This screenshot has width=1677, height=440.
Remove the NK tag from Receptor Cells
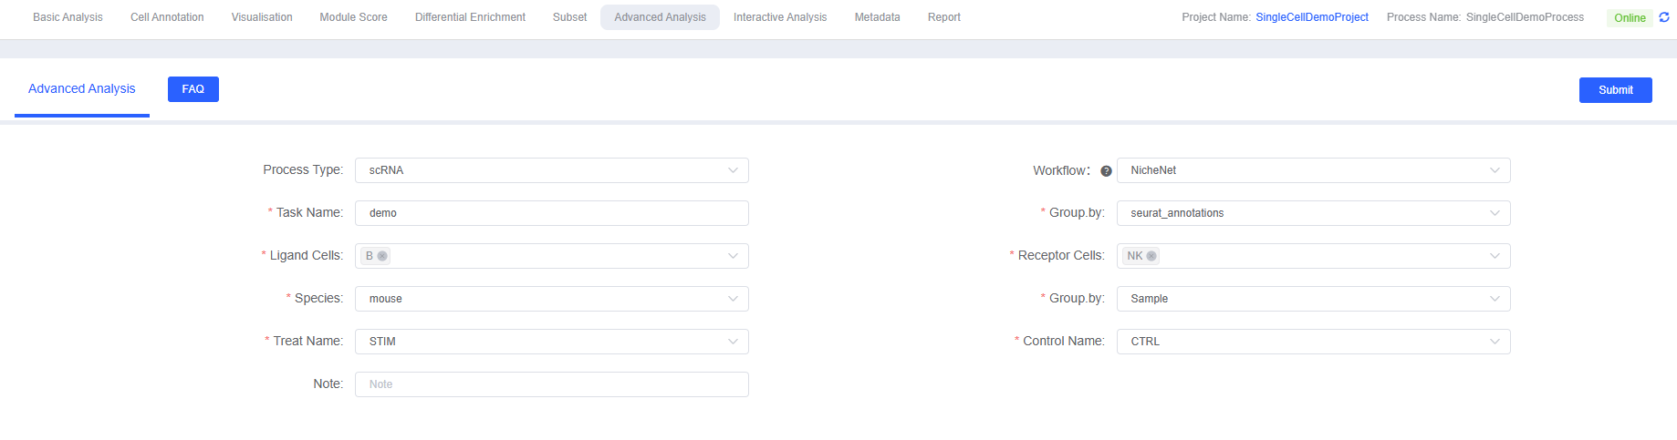(1151, 256)
